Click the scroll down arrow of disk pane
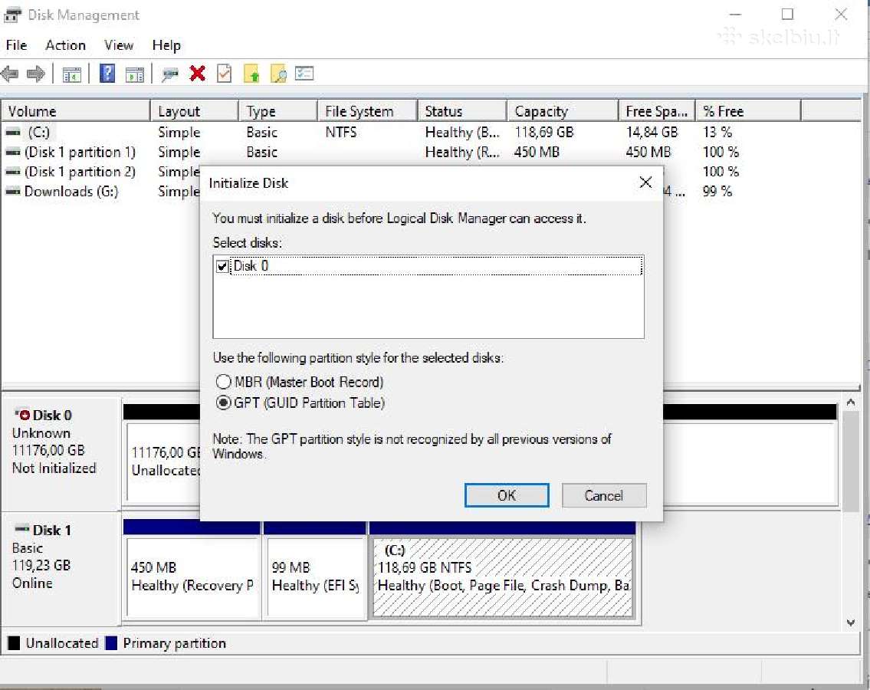 pos(851,623)
